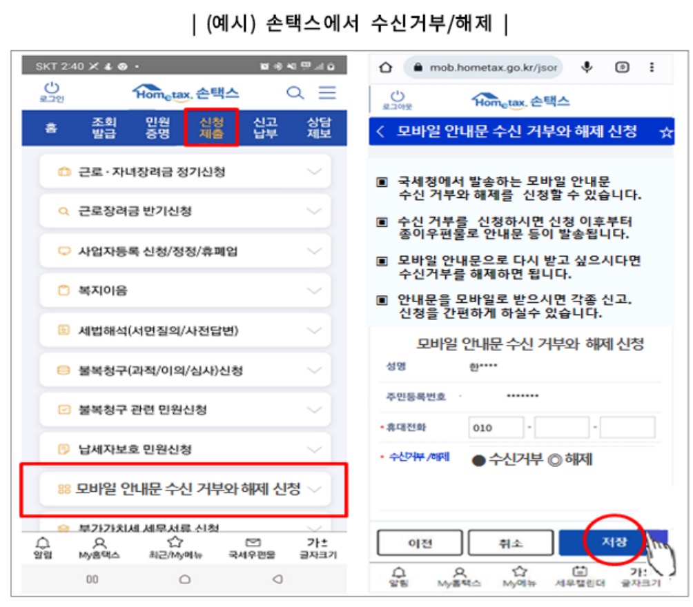
Task: Click last phone number input field
Action: 627,427
